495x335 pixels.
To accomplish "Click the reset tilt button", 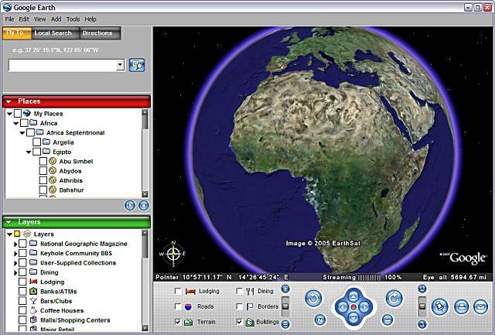I will tap(387, 320).
